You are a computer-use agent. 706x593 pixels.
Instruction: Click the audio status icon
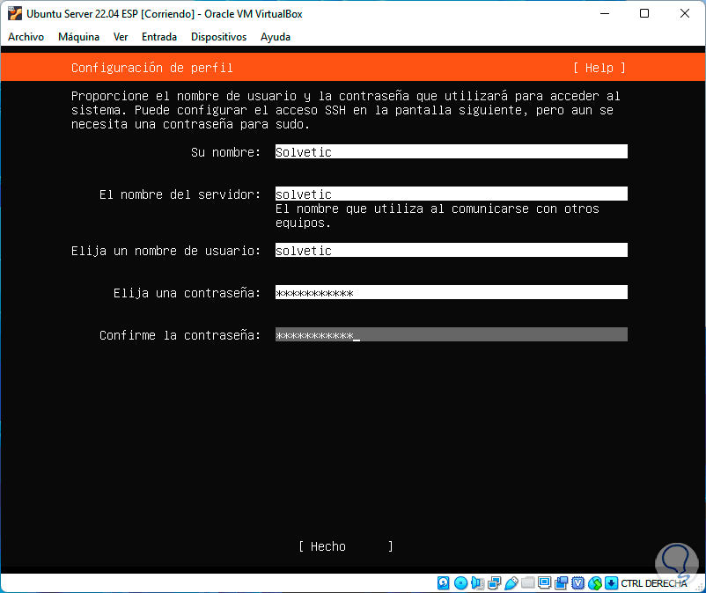pyautogui.click(x=477, y=583)
